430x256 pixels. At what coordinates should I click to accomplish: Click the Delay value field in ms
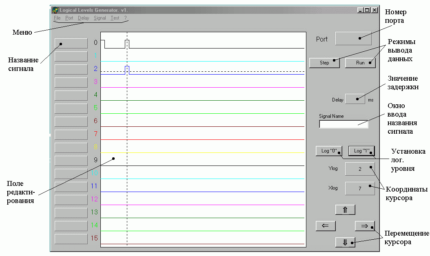pos(355,99)
